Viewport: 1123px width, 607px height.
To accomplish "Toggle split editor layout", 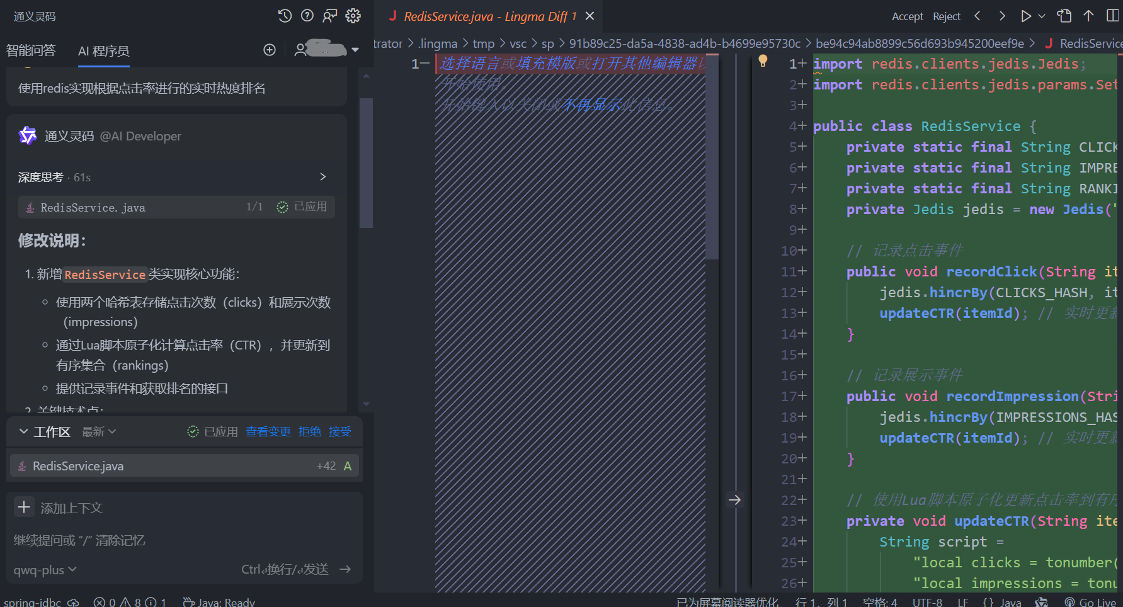I will coord(1113,16).
